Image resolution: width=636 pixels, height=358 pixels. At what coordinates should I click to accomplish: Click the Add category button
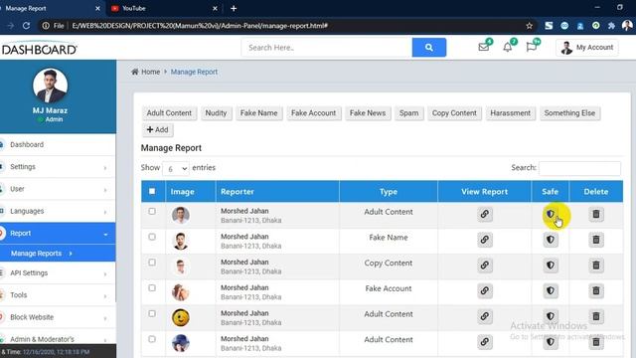157,130
